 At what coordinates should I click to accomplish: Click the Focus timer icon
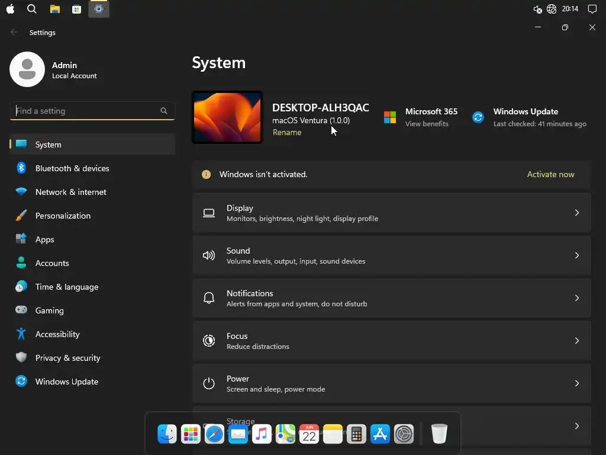click(209, 341)
